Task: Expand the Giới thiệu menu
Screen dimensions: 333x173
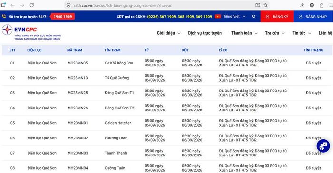Action: (168, 33)
